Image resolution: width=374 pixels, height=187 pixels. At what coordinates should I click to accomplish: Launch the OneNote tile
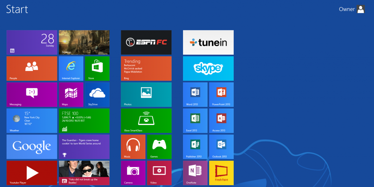(x=195, y=173)
